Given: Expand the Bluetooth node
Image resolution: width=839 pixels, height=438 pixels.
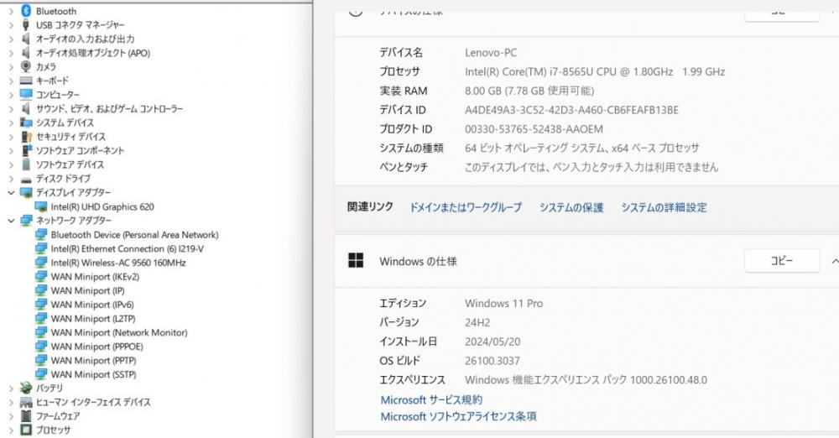Looking at the screenshot, I should [11, 11].
